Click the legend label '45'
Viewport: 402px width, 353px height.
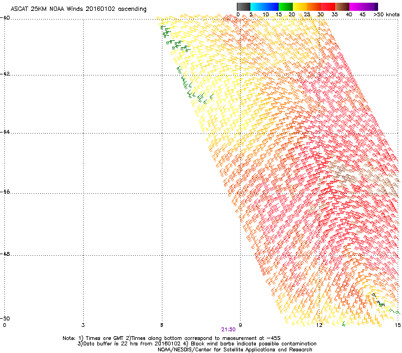pyautogui.click(x=362, y=14)
